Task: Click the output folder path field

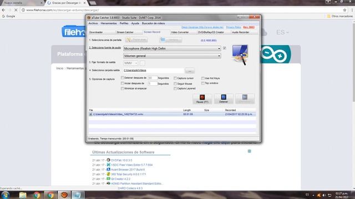Action: tap(154, 70)
